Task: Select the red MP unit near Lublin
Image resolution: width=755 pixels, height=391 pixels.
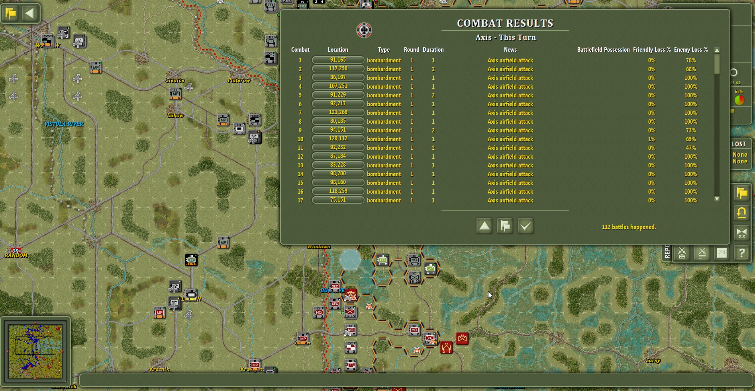Action: (160, 313)
